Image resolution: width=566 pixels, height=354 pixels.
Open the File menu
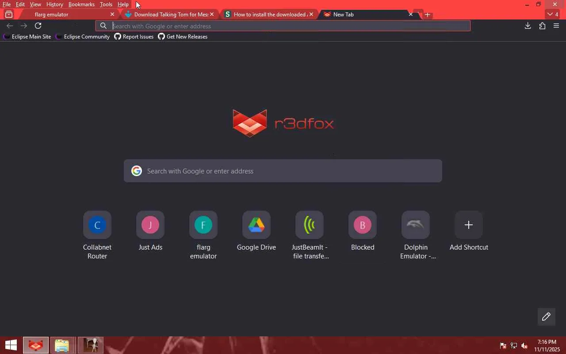point(7,4)
